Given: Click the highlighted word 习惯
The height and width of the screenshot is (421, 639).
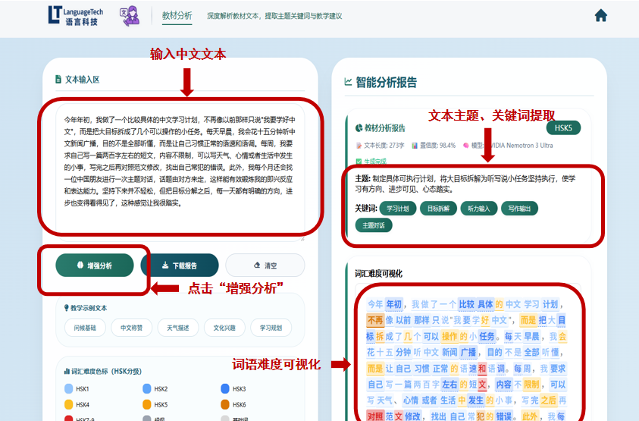Looking at the screenshot, I should pyautogui.click(x=421, y=369).
